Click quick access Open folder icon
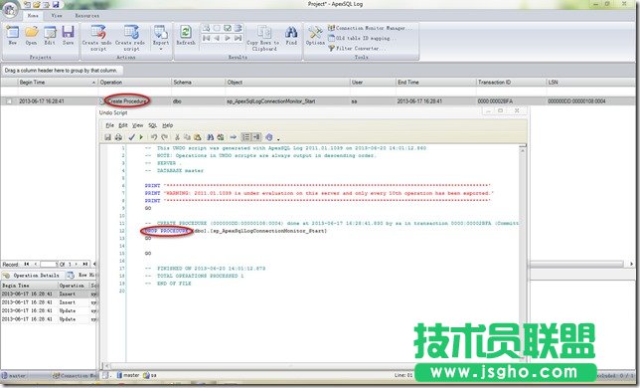 (x=37, y=5)
